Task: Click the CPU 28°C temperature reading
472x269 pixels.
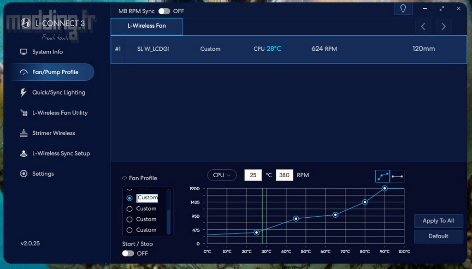Action: click(267, 49)
